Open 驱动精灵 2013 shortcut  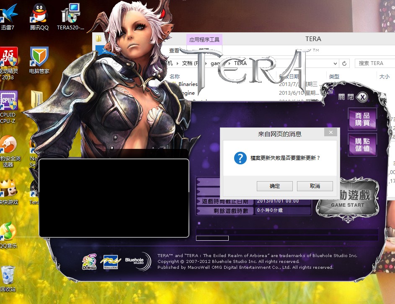point(8,63)
